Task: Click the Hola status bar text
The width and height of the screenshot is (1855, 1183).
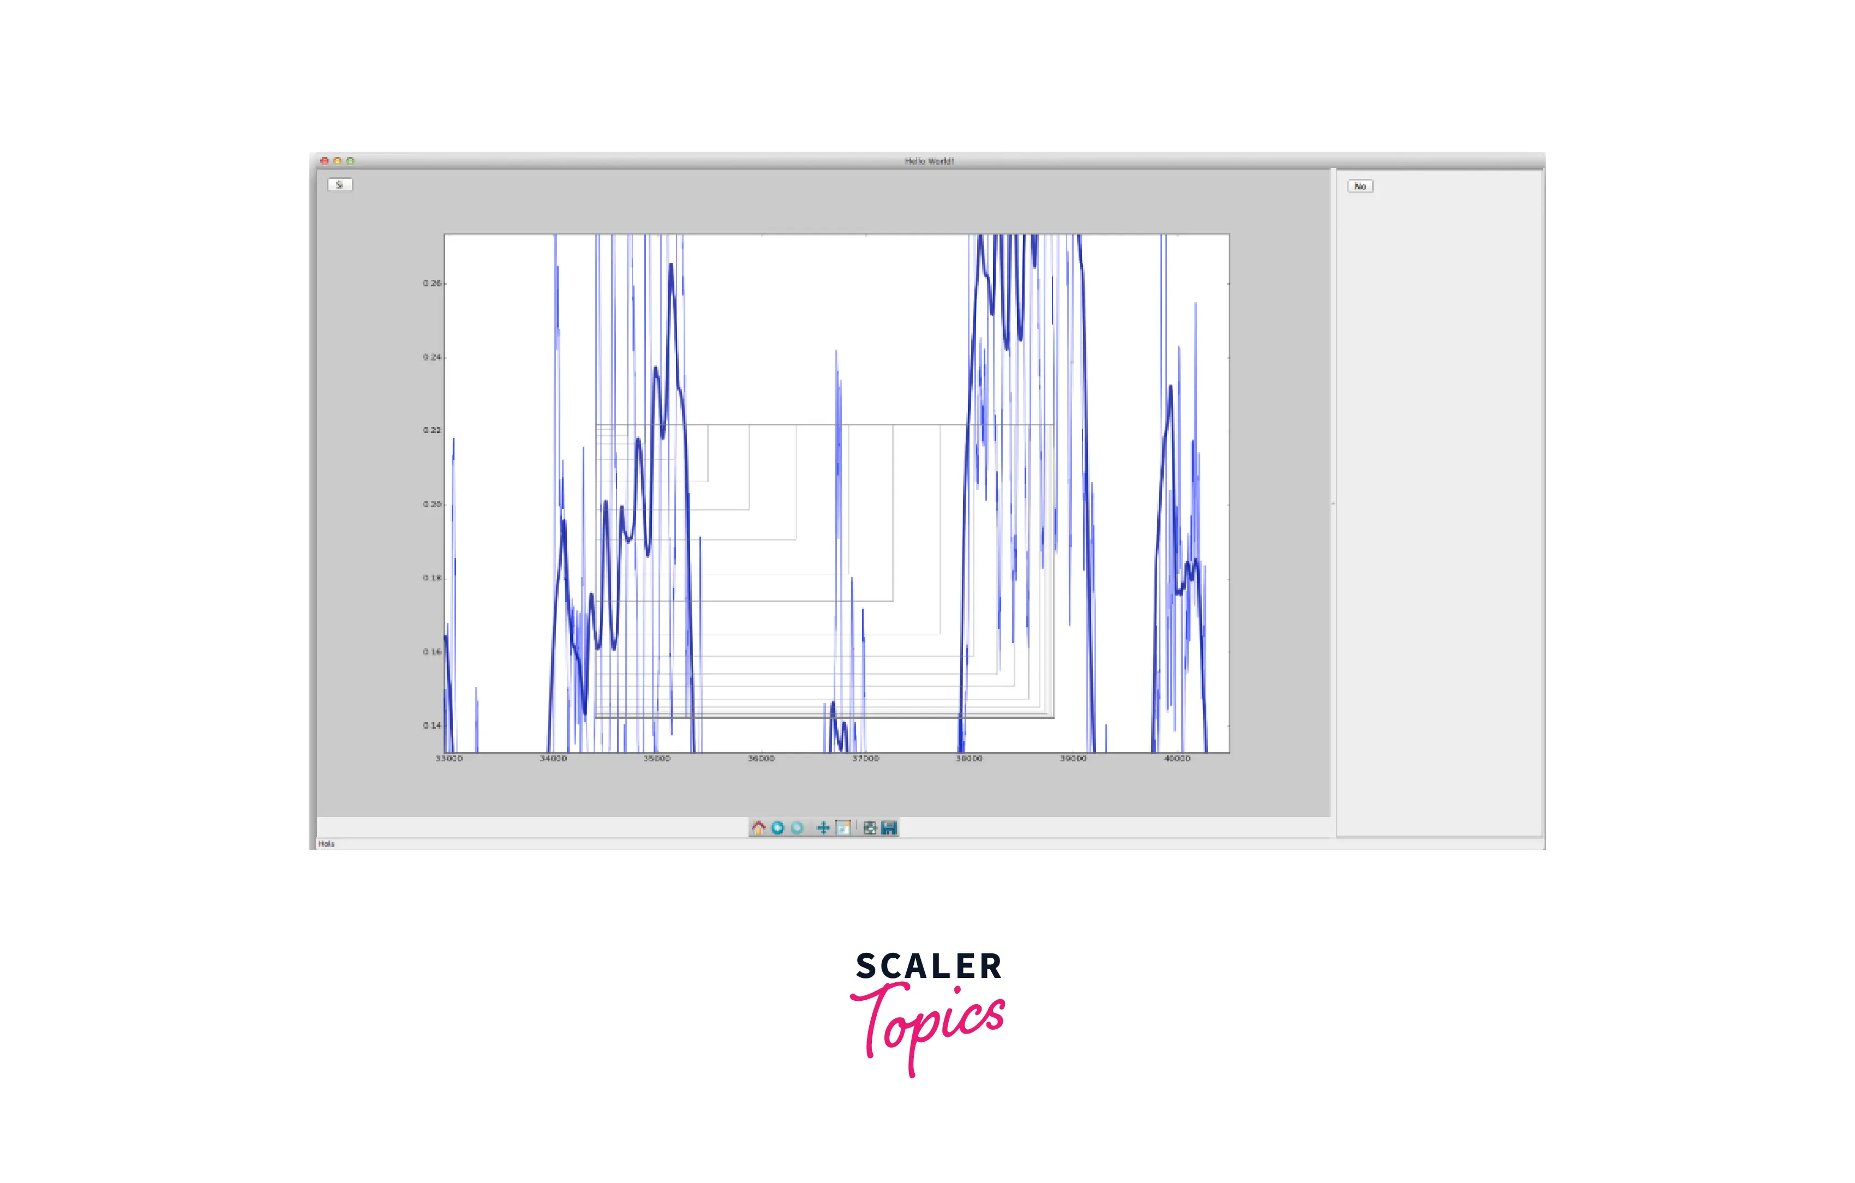Action: pyautogui.click(x=327, y=844)
